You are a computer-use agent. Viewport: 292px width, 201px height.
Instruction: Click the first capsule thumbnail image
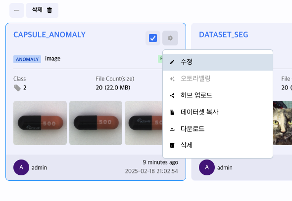click(x=40, y=123)
